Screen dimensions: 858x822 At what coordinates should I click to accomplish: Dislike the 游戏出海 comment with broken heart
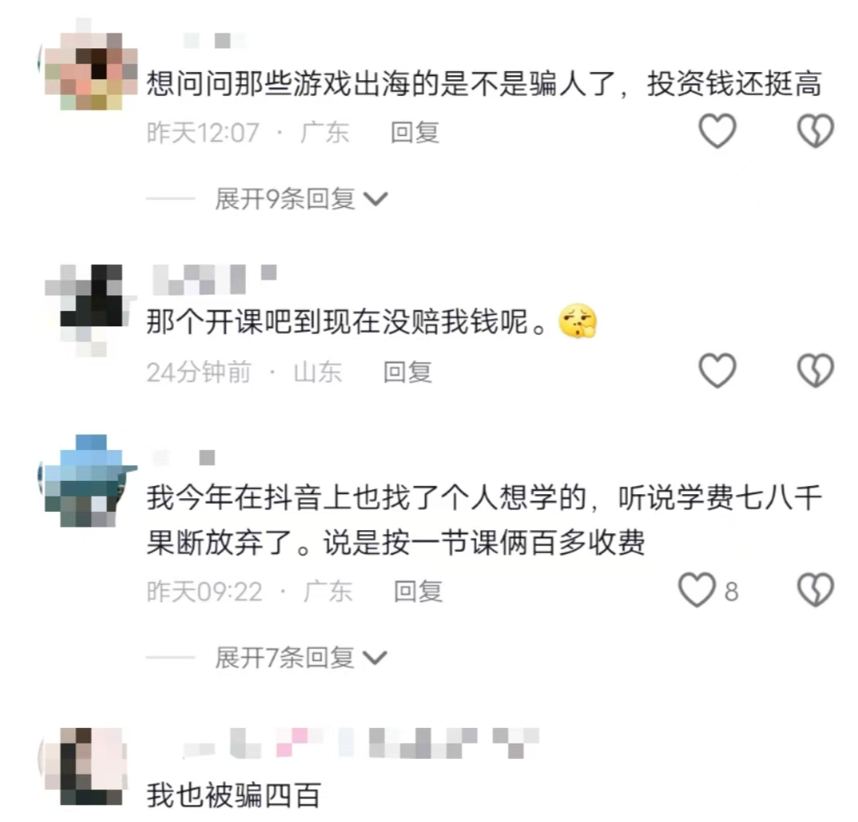(x=815, y=132)
